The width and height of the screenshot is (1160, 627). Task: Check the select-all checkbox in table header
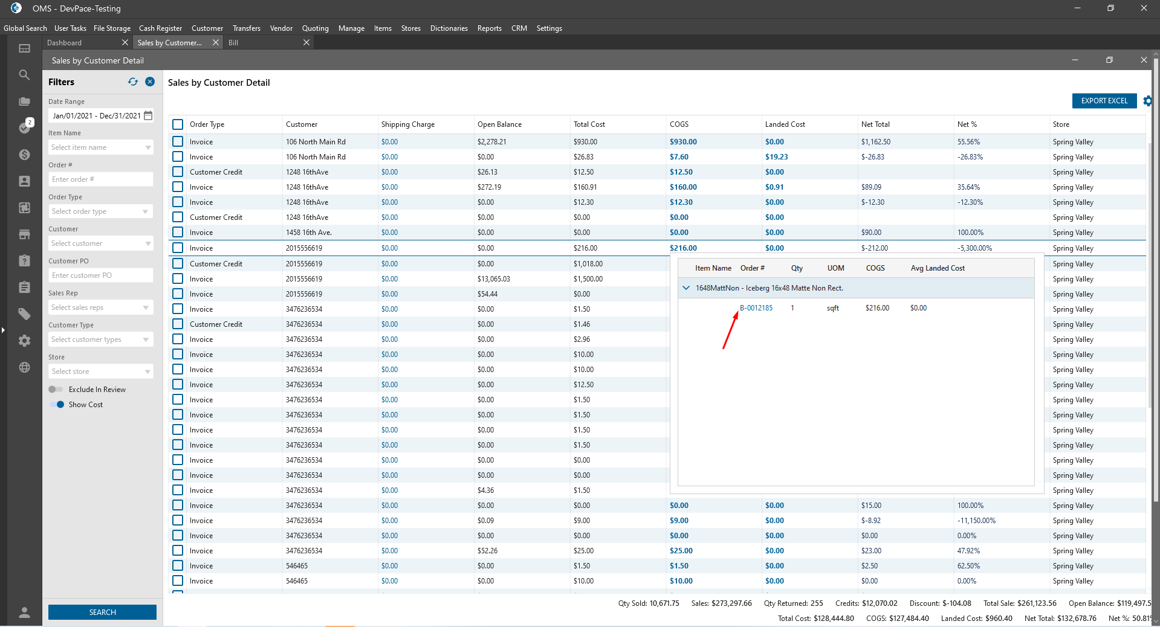coord(178,124)
